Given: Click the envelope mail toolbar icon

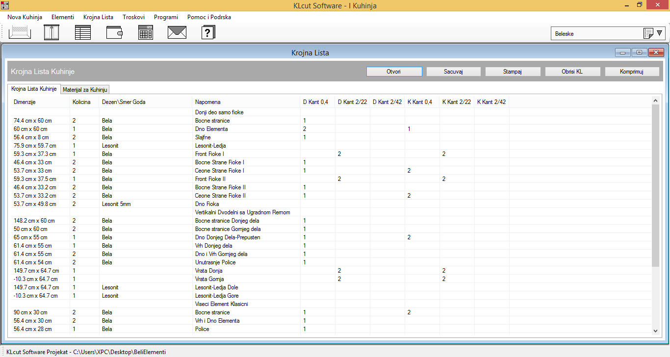Looking at the screenshot, I should (177, 33).
